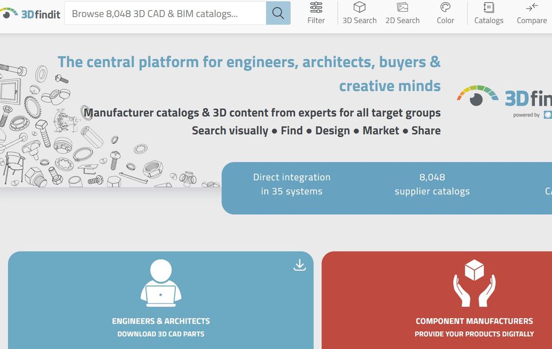Select Download 3D CAD Parts text
The image size is (552, 349).
tap(161, 334)
